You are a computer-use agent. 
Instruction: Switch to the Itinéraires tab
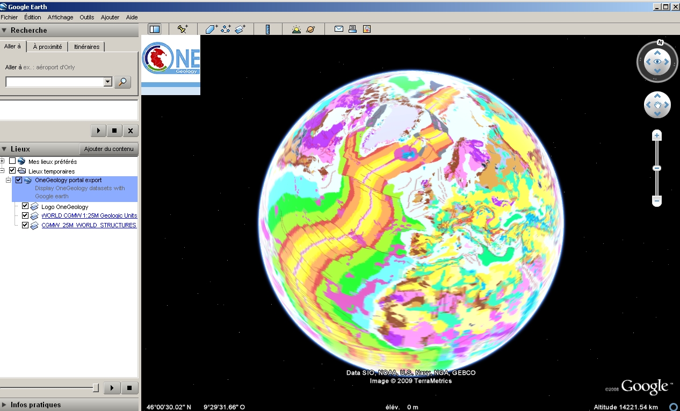(86, 47)
